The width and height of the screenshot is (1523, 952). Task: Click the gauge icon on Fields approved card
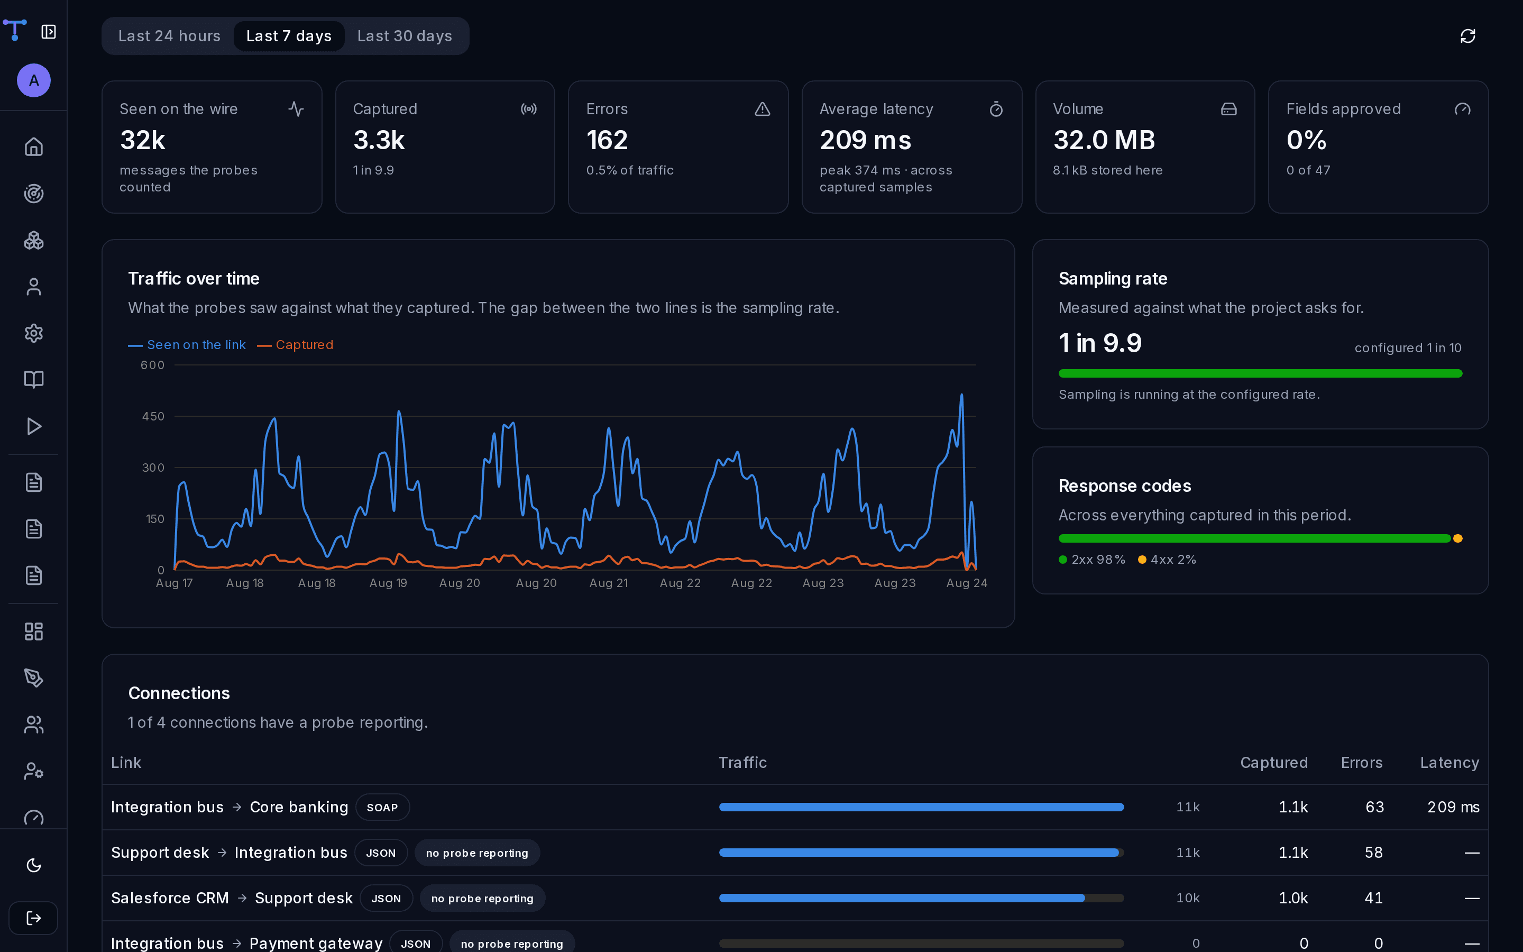click(x=1462, y=109)
